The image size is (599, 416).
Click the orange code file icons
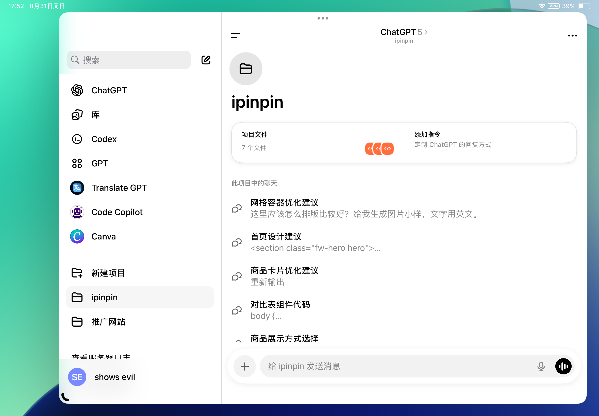coord(379,149)
